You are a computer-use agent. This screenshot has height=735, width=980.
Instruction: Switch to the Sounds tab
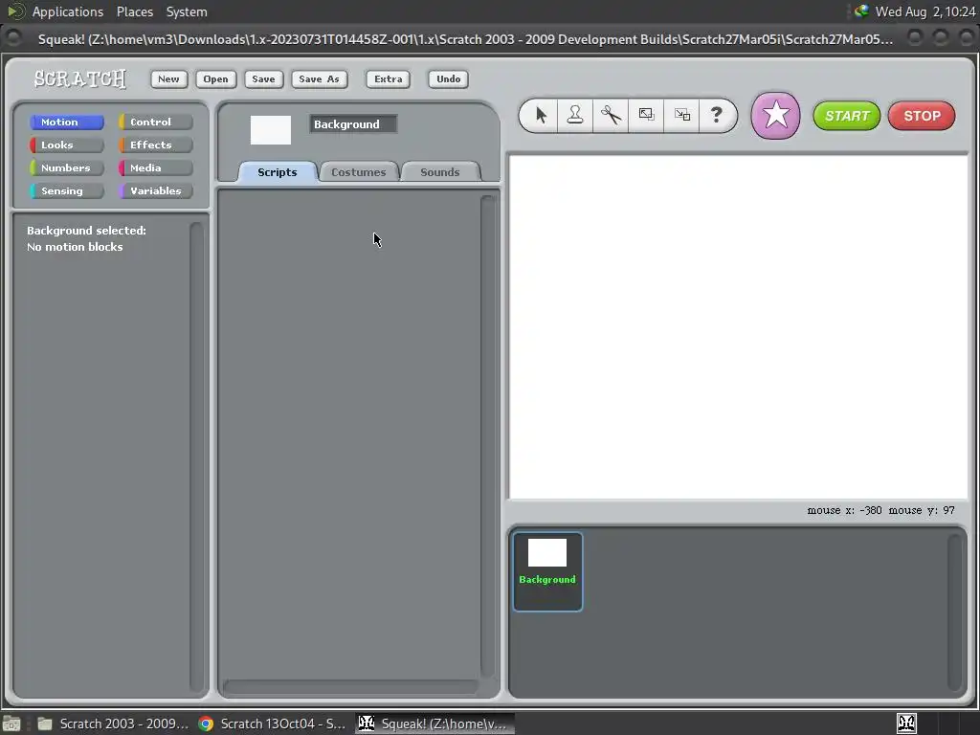pos(440,172)
